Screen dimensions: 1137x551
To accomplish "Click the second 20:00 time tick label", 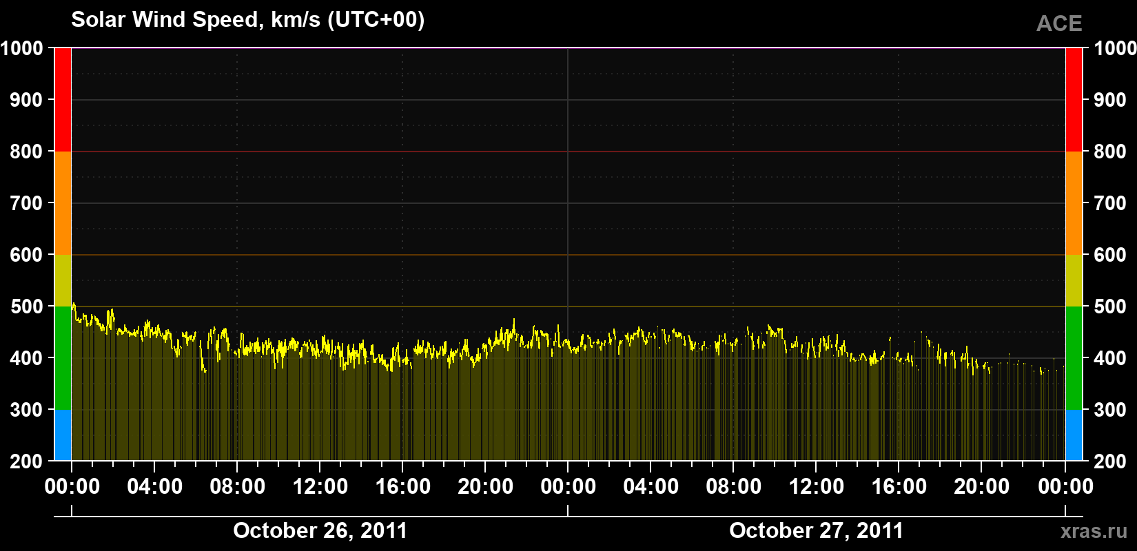I will 982,486.
